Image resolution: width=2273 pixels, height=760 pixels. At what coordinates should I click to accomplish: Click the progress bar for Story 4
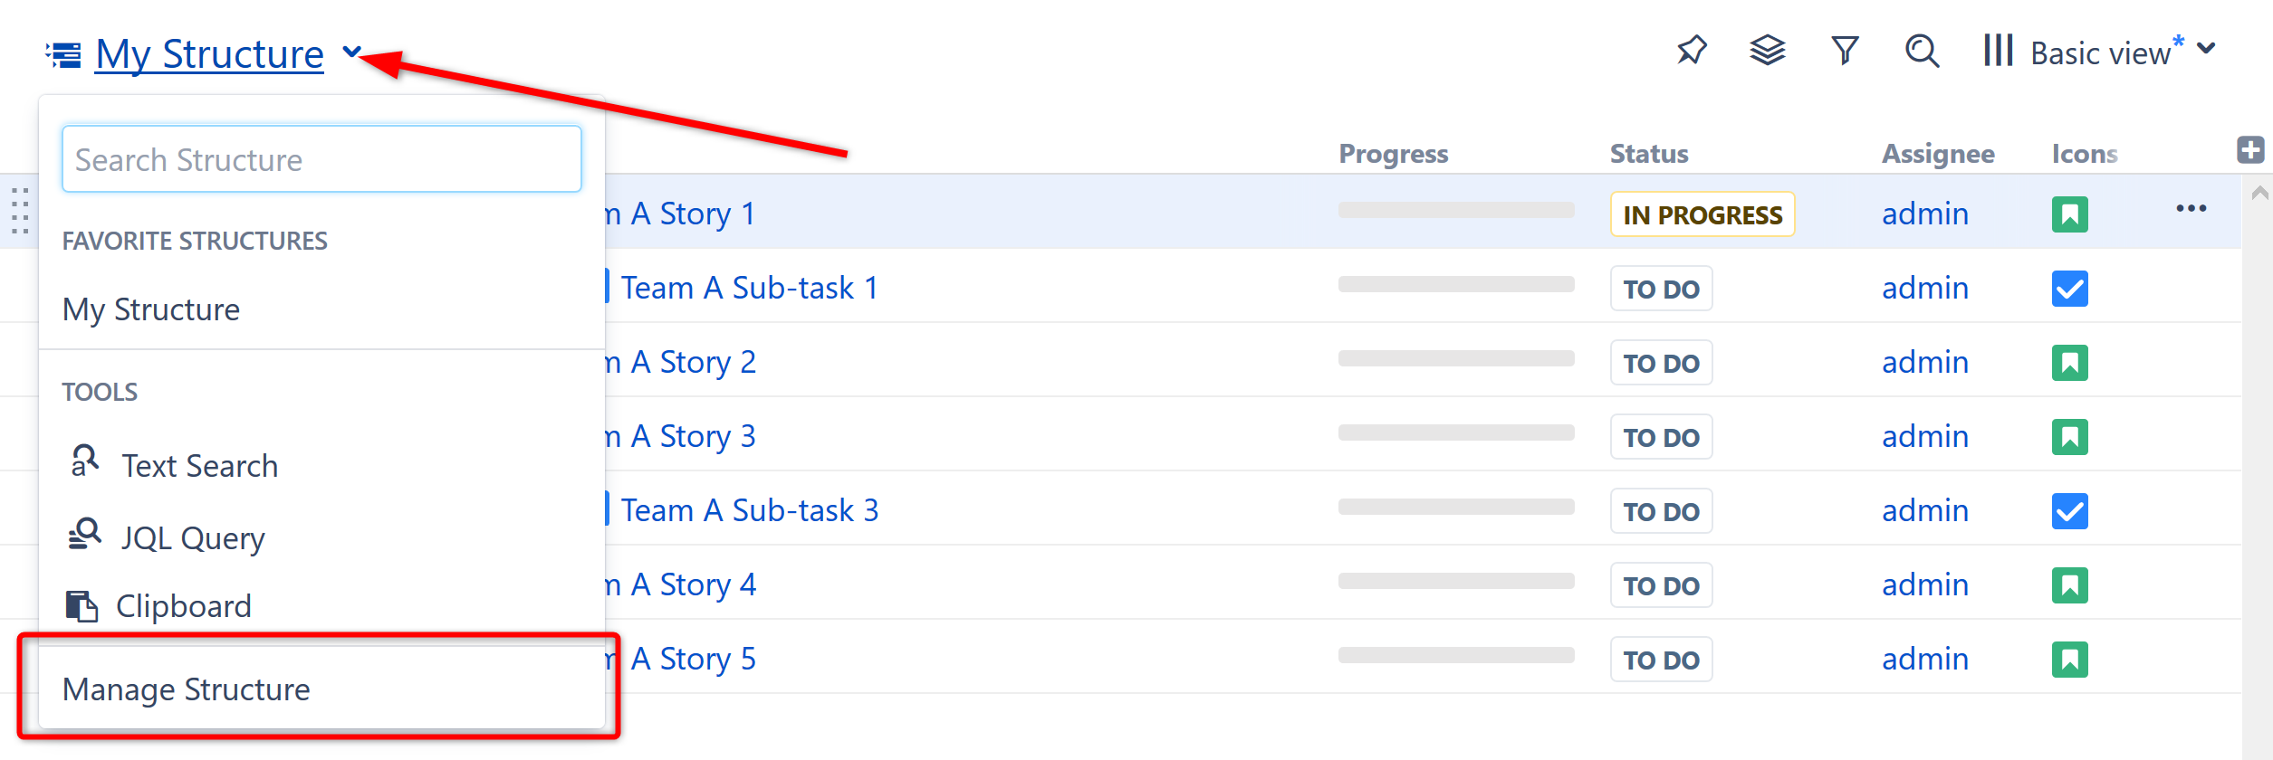1455,581
